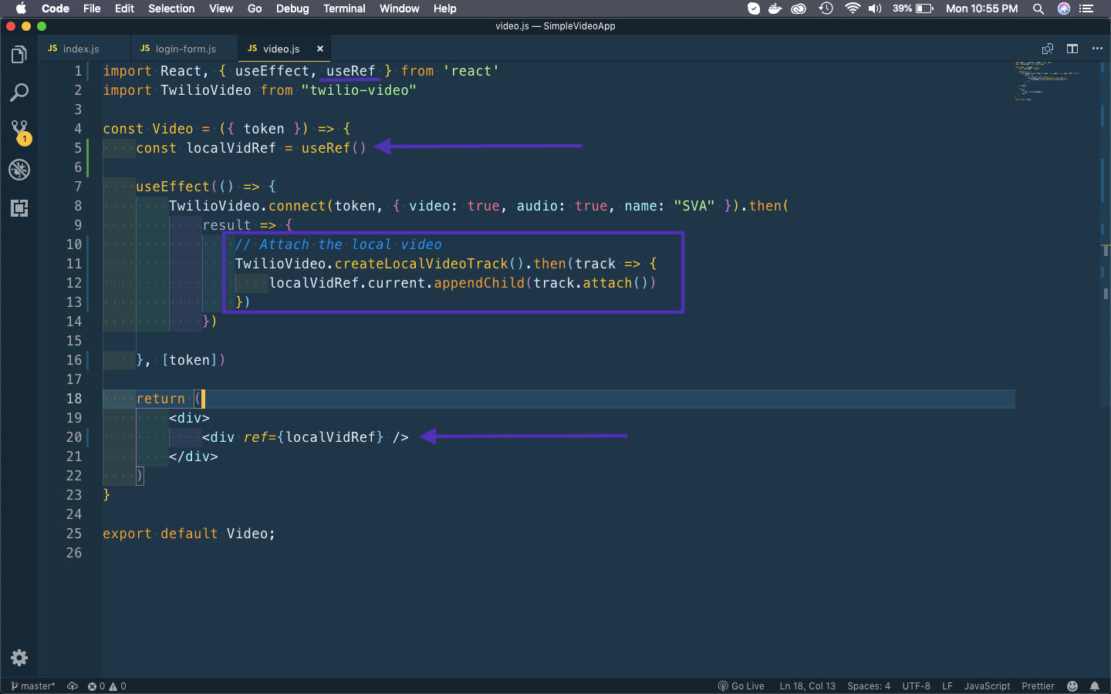This screenshot has height=694, width=1111.
Task: Click the Docker whale icon in menu bar
Action: 775,8
